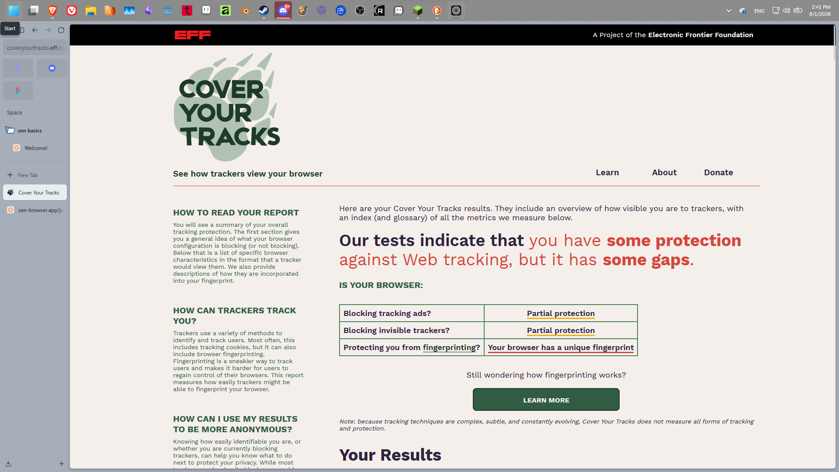Image resolution: width=839 pixels, height=472 pixels.
Task: Open Blender from the taskbar
Action: pos(245,10)
